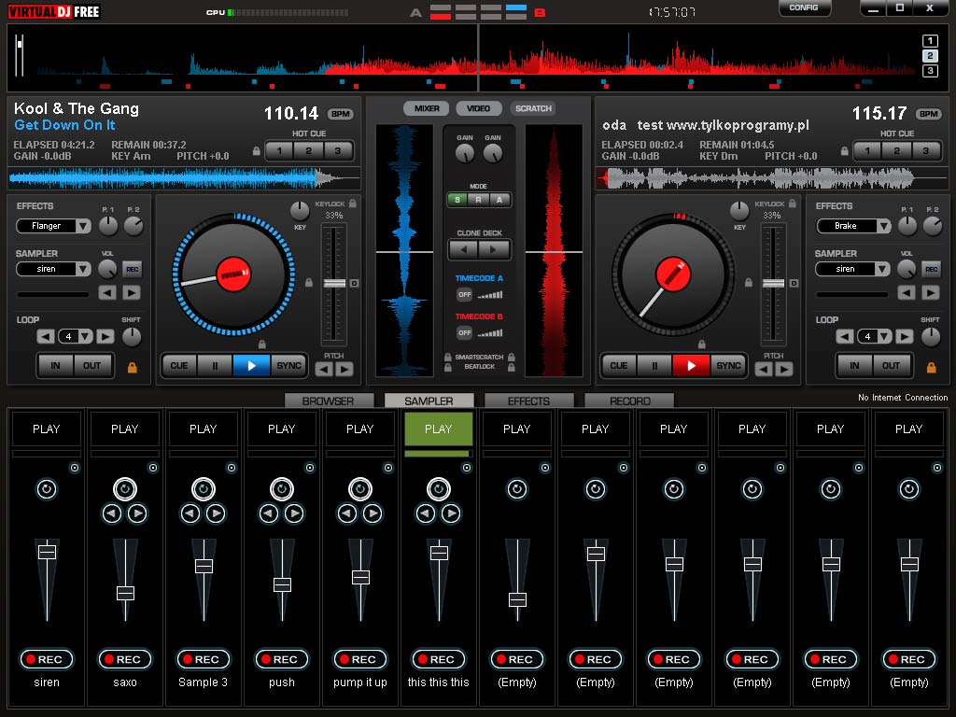The image size is (956, 717).
Task: Open the Config menu
Action: click(804, 7)
